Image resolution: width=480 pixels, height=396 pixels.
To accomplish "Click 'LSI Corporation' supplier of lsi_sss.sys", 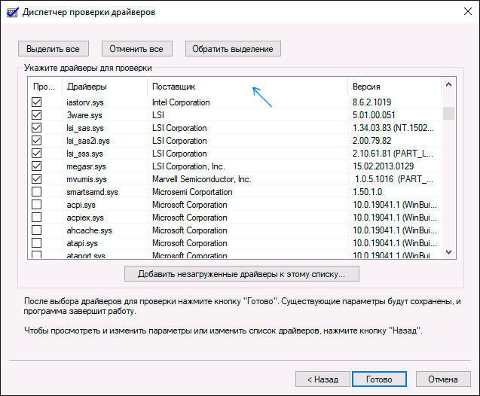I will tap(179, 154).
